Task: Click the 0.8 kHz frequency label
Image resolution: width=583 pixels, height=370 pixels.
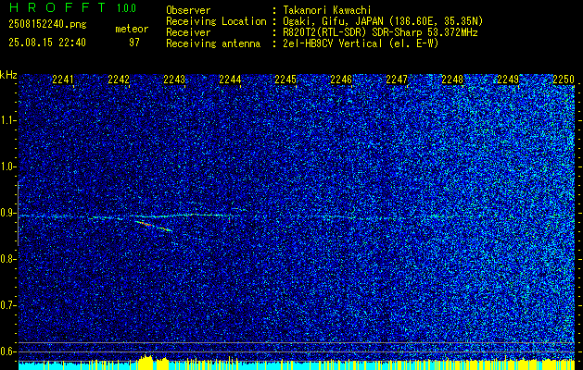Action: (x=7, y=259)
